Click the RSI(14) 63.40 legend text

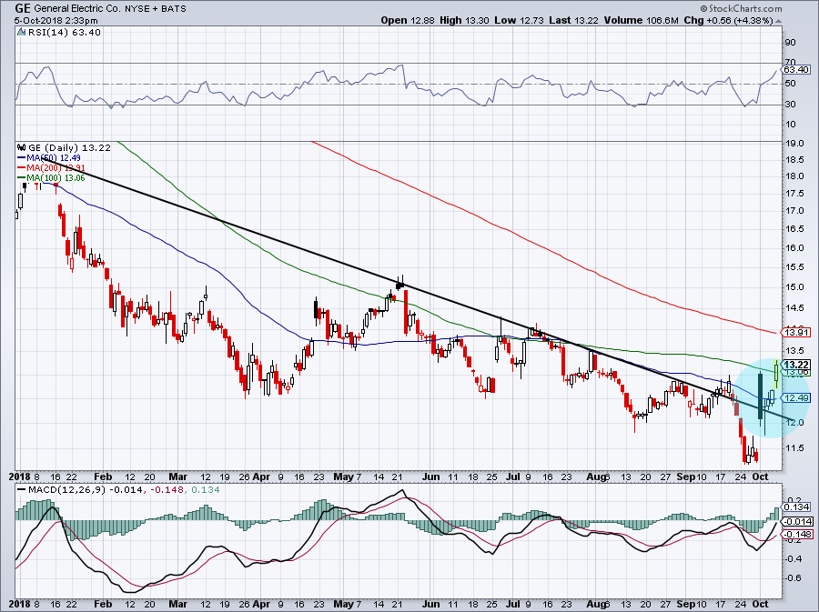(65, 33)
